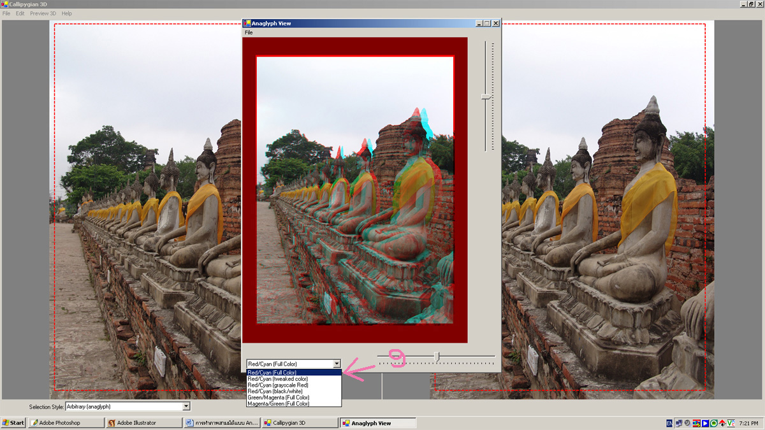
Task: Switch to Adobe Photoshop in taskbar
Action: [65, 422]
